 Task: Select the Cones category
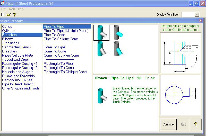(22, 27)
